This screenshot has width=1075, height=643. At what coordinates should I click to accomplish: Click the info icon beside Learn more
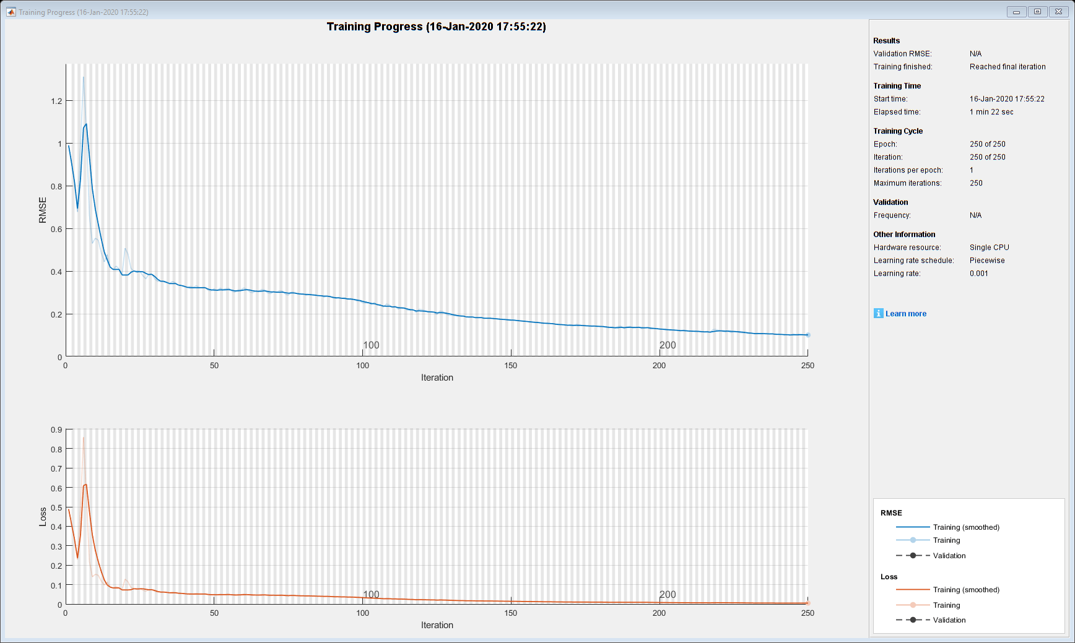coord(877,314)
